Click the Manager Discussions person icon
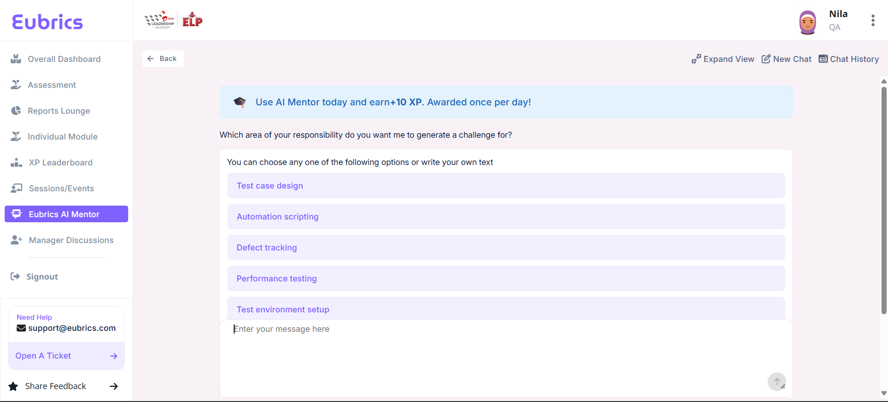 tap(16, 240)
